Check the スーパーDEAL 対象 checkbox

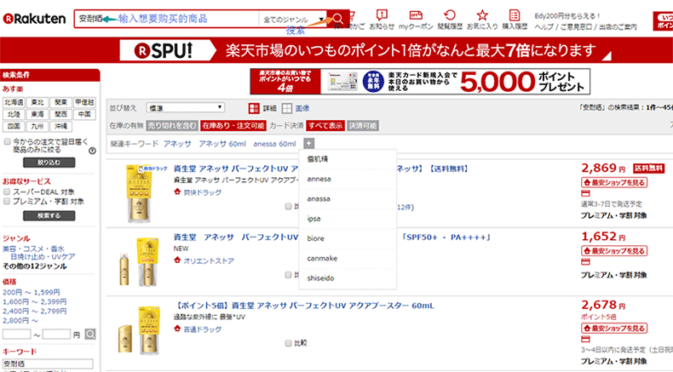coord(8,192)
